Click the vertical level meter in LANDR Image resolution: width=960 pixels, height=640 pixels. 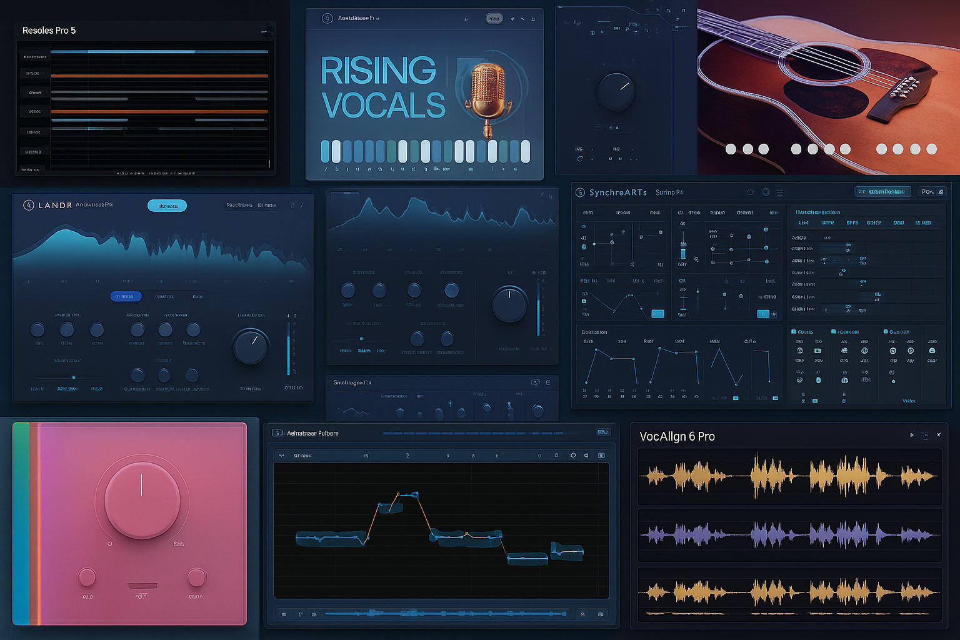point(288,349)
